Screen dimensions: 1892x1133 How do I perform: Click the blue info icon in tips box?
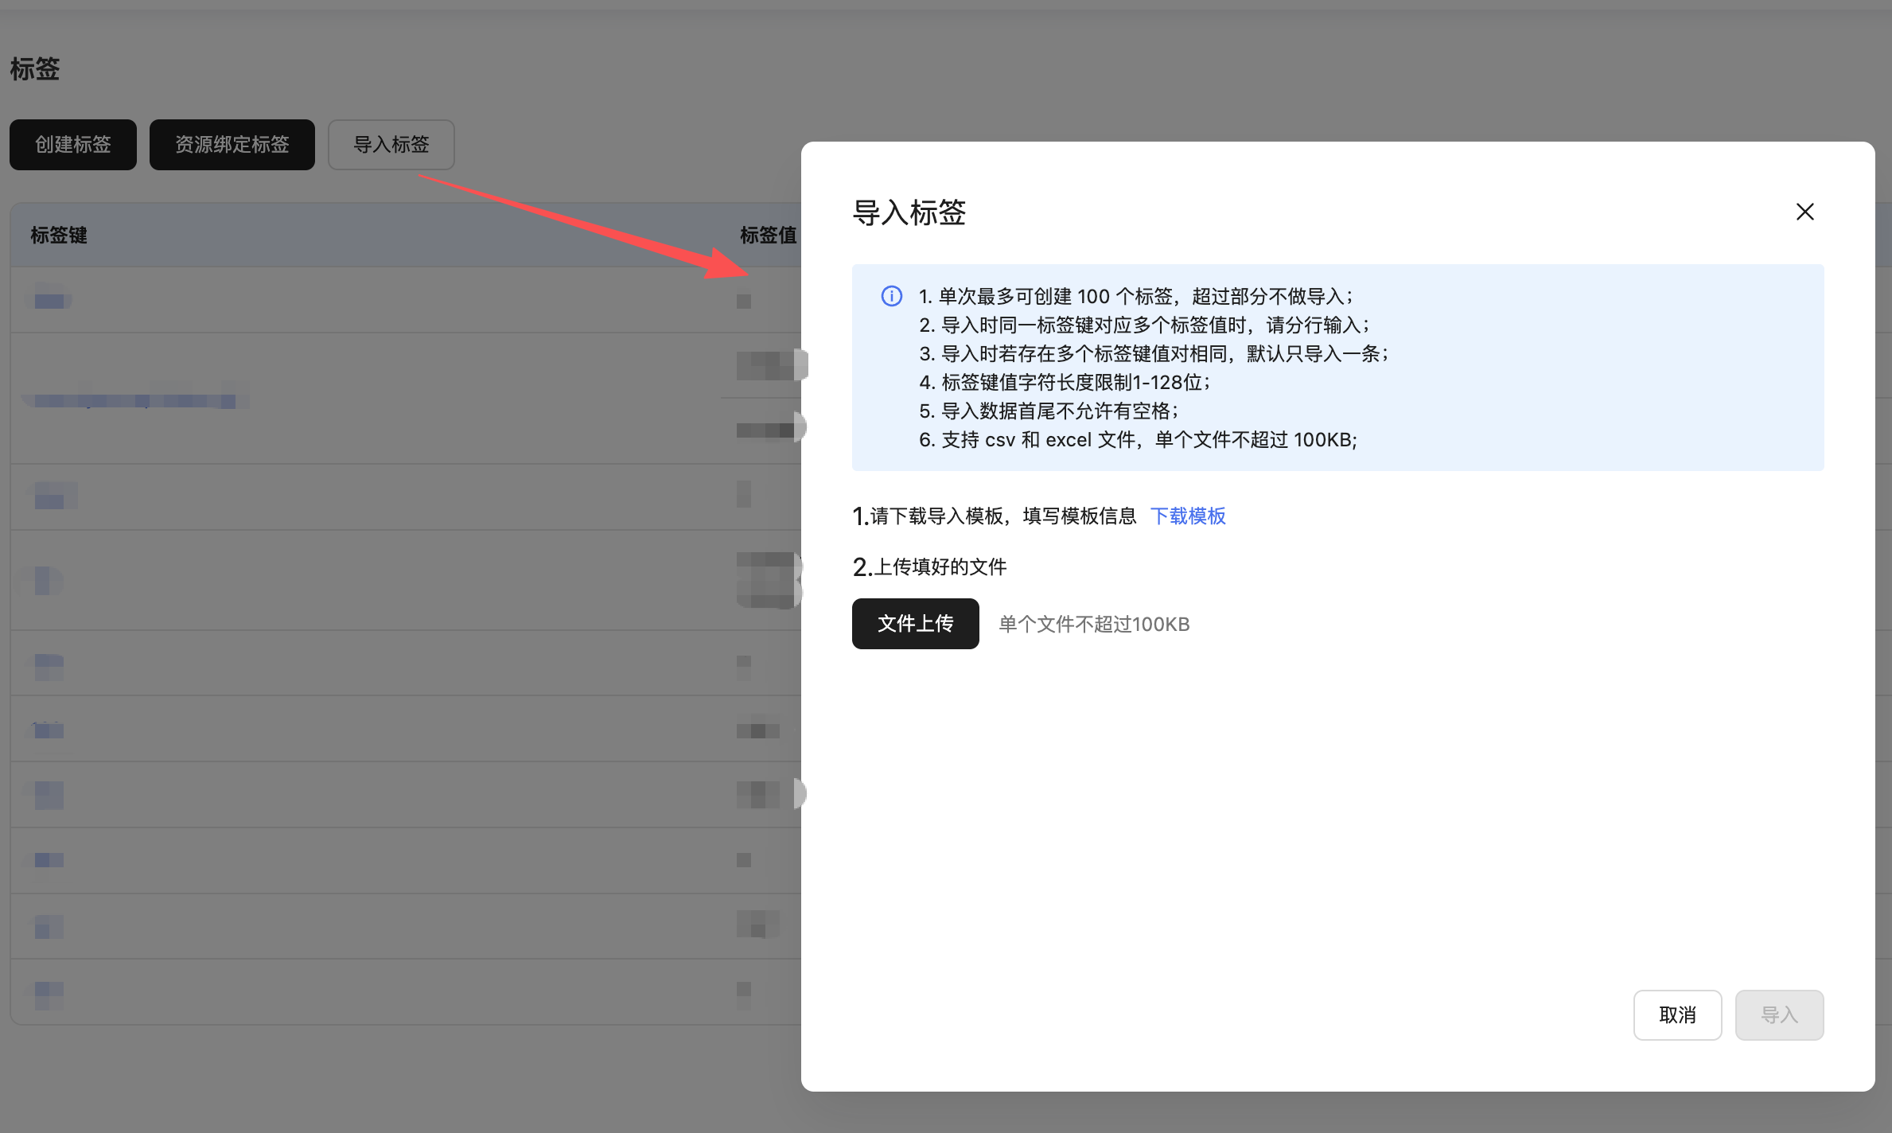point(891,296)
